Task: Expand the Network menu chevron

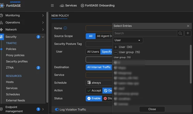Action: pos(43,30)
